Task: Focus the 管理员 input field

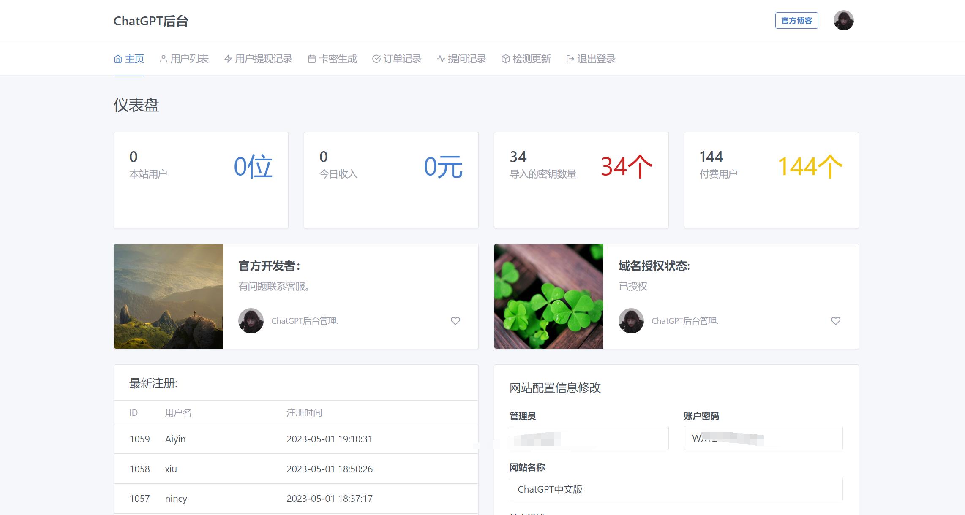Action: tap(589, 438)
